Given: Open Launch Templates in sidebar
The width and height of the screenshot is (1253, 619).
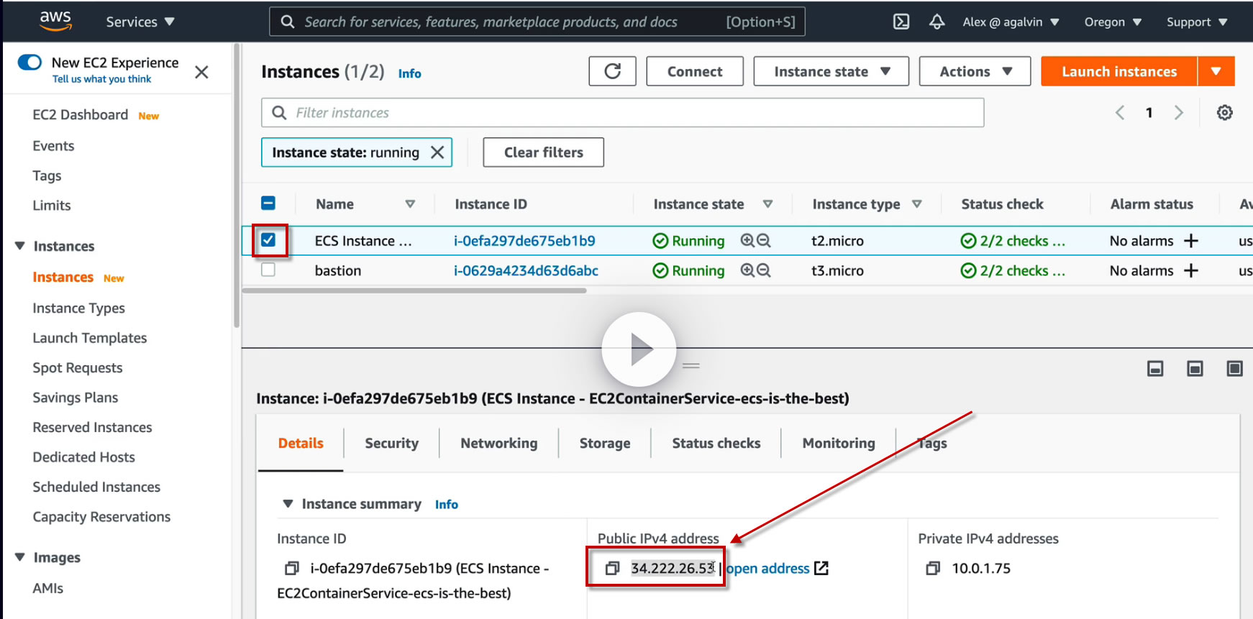Looking at the screenshot, I should coord(90,338).
